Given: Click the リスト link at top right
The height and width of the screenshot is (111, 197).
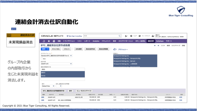Looking at the screenshot, I should pyautogui.click(x=163, y=45).
